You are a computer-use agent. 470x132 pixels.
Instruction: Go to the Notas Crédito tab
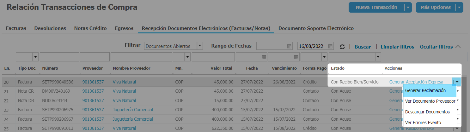[x=90, y=28]
